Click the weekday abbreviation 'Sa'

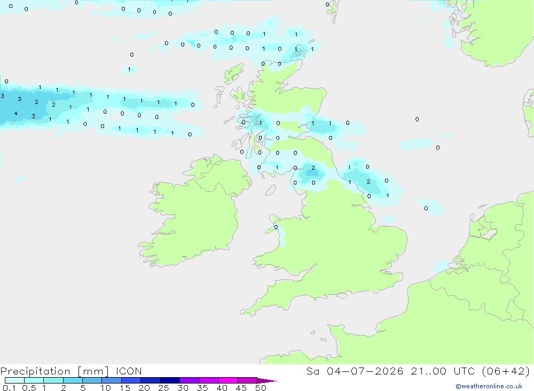click(312, 371)
